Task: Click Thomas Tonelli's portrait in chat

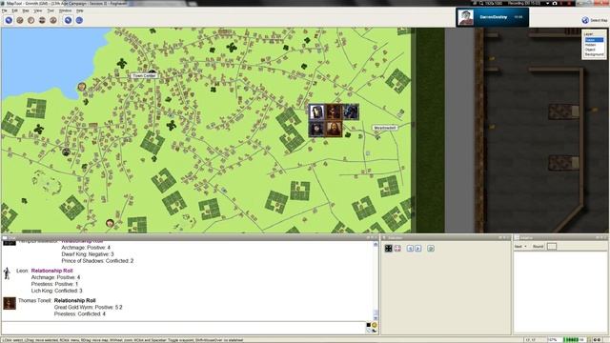Action: [10, 303]
